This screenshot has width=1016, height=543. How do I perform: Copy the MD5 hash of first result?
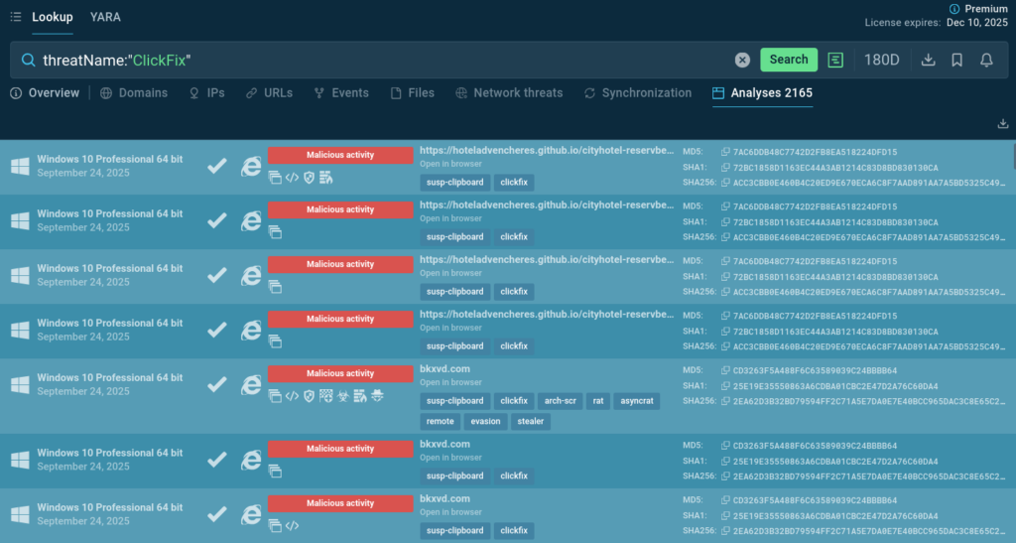pyautogui.click(x=726, y=152)
